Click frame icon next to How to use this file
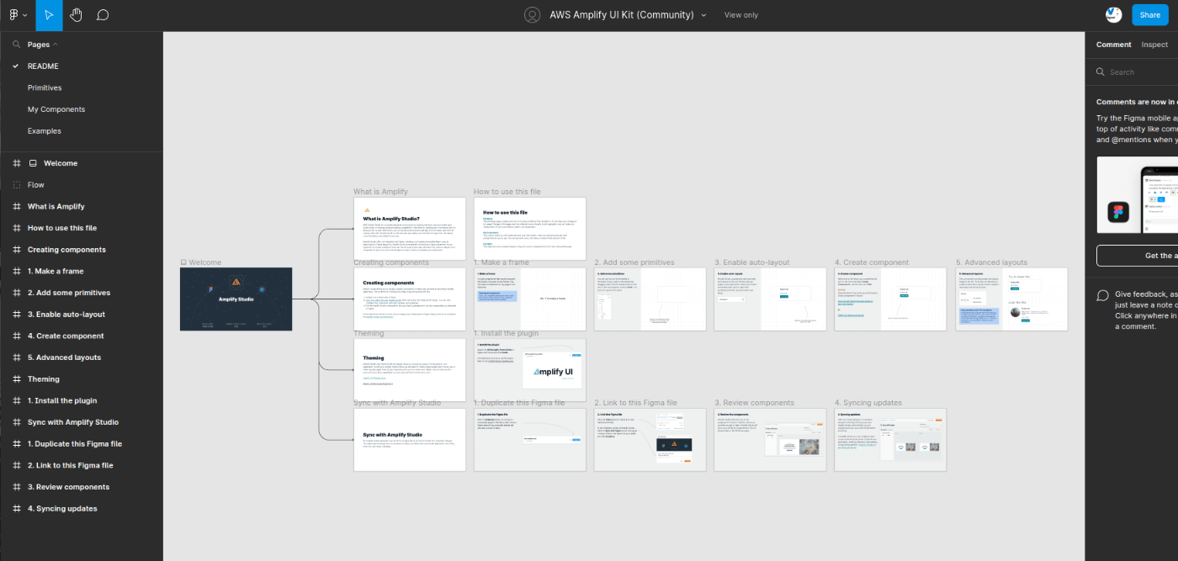This screenshot has height=561, width=1178. click(16, 228)
